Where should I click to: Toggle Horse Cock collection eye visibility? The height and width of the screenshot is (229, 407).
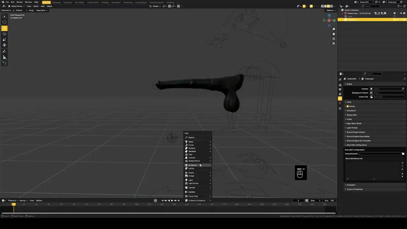(x=401, y=13)
